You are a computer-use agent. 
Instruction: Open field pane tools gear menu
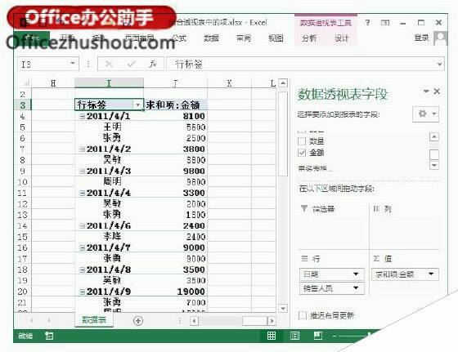point(426,114)
